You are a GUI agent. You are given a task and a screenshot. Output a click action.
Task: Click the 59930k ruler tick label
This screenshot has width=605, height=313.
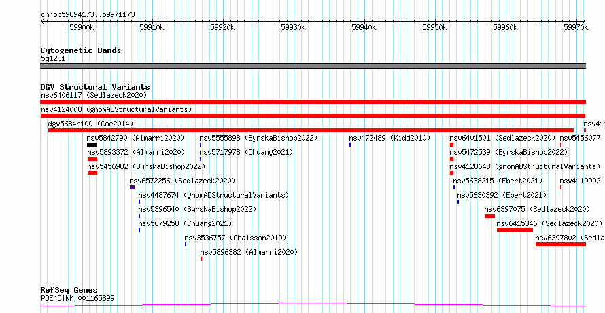coord(294,27)
